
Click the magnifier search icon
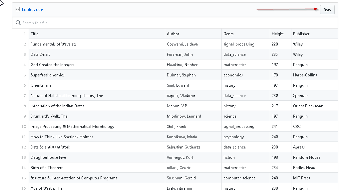tap(18, 23)
